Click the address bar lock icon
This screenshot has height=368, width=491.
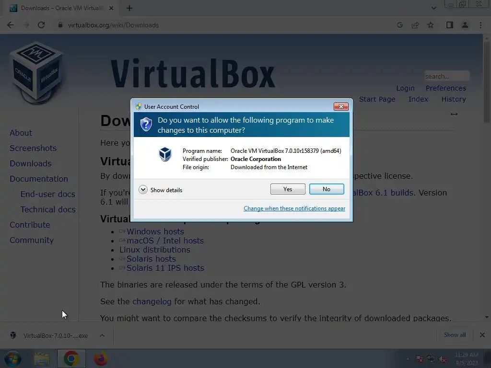click(x=60, y=25)
